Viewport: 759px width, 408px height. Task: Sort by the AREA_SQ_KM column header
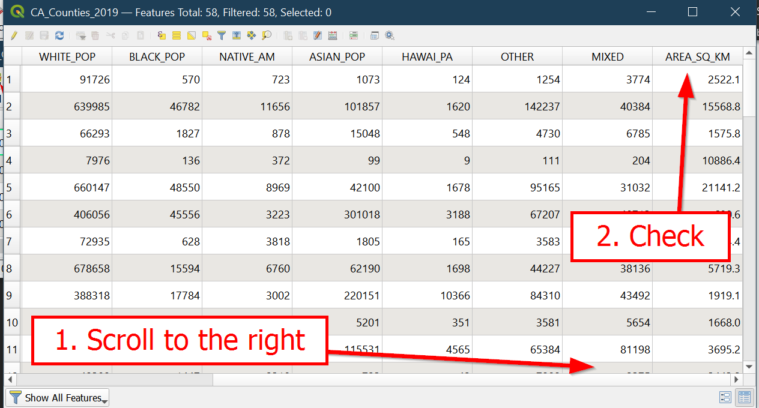697,57
